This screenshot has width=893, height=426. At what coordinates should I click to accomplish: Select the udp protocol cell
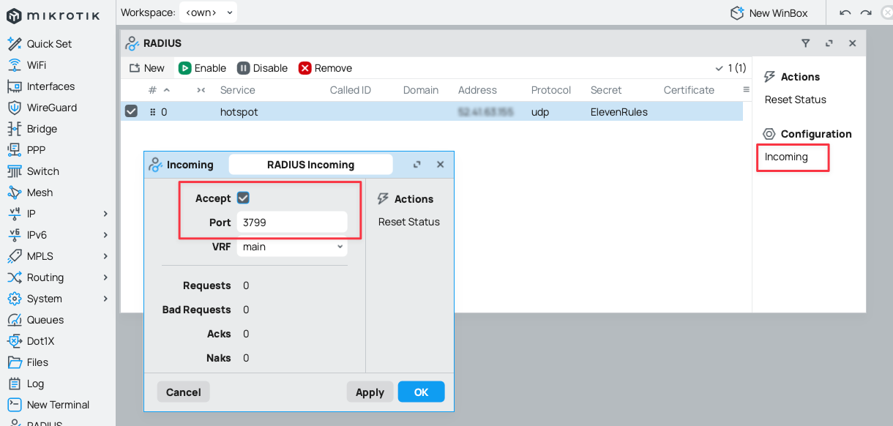pos(540,112)
